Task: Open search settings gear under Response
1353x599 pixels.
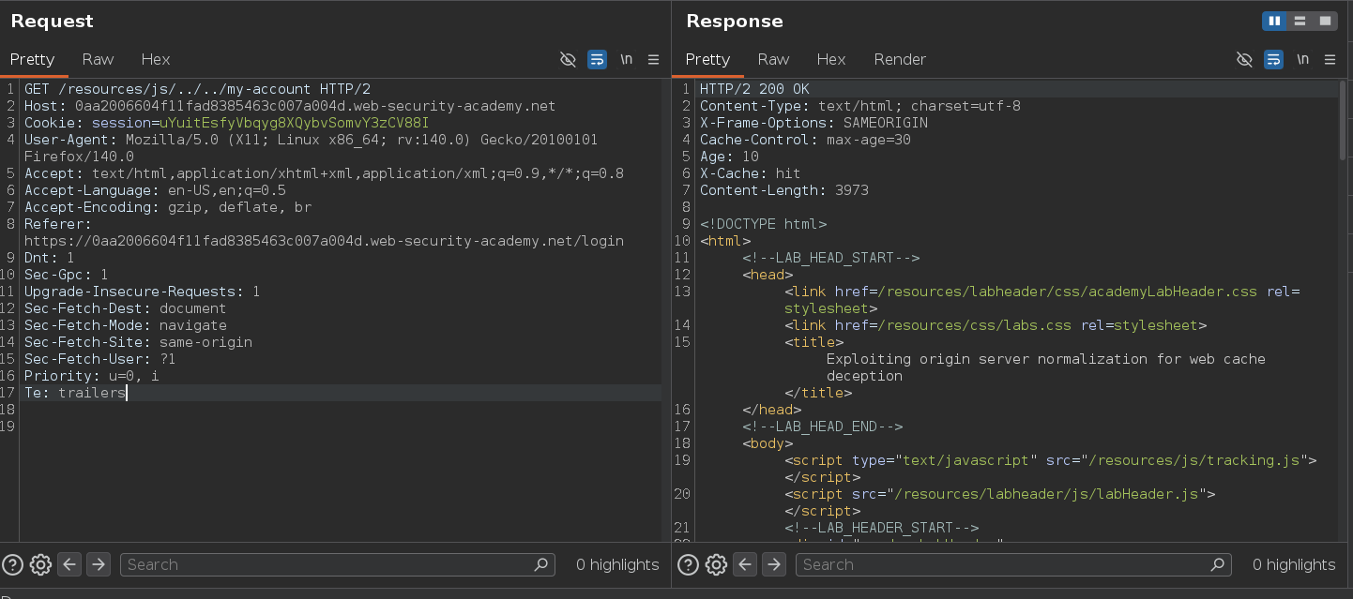Action: pos(716,564)
